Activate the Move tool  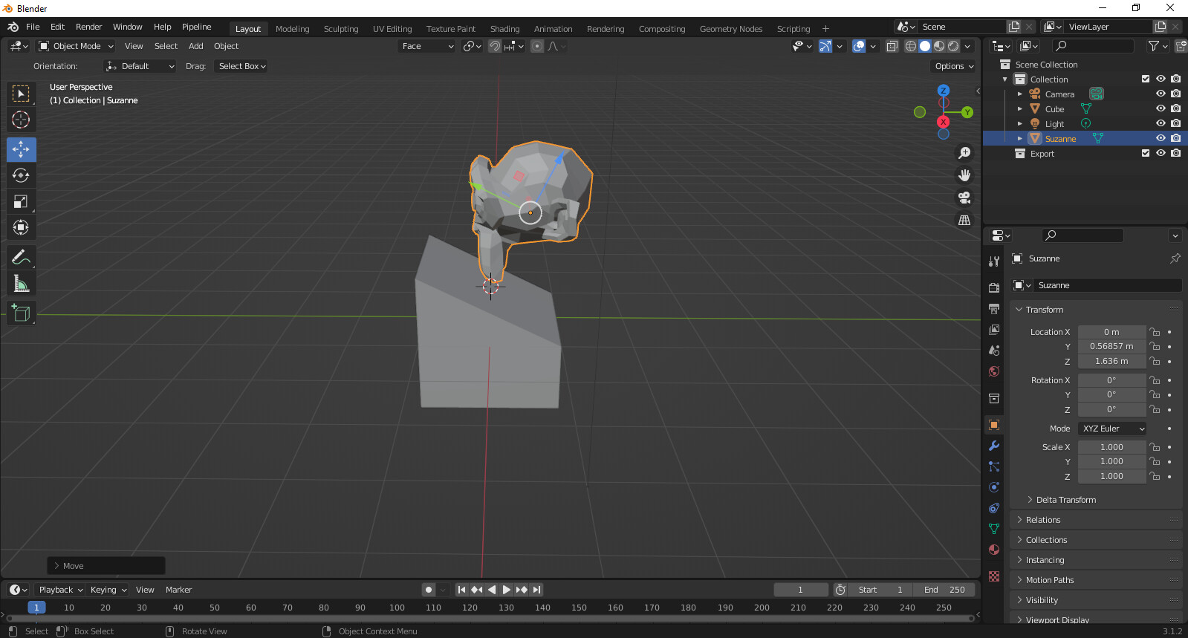tap(21, 149)
